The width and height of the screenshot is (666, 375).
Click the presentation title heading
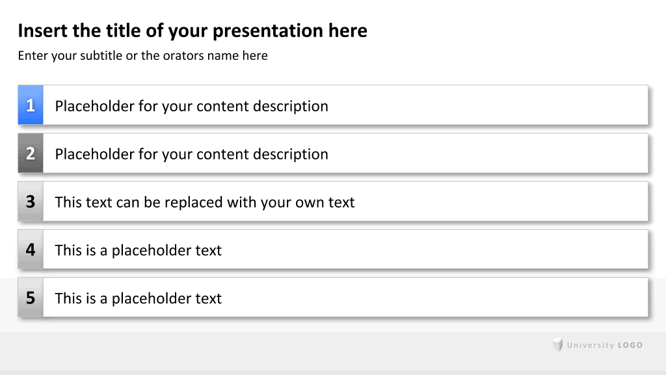[x=193, y=31]
